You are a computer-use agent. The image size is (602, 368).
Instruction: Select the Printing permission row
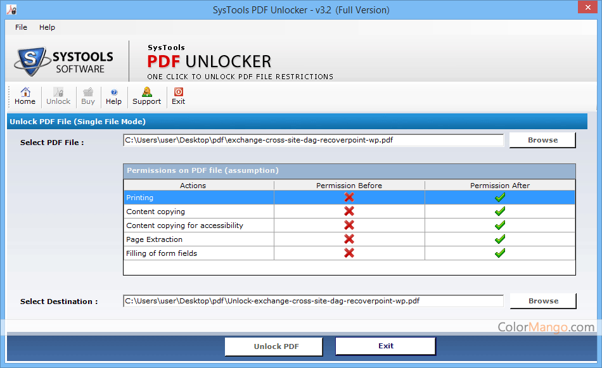(x=199, y=198)
